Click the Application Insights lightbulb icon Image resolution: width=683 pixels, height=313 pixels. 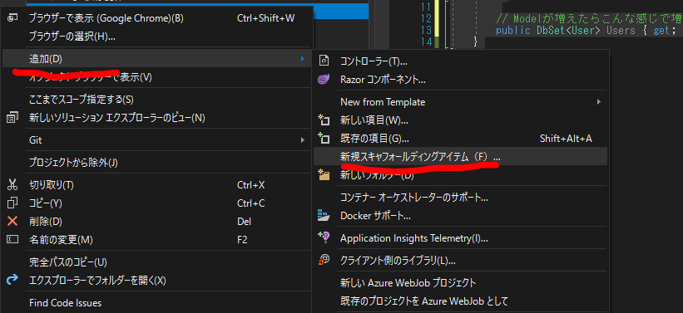324,237
